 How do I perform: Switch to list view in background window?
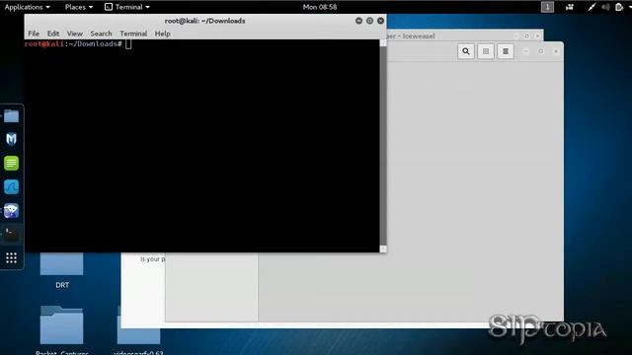[x=506, y=51]
